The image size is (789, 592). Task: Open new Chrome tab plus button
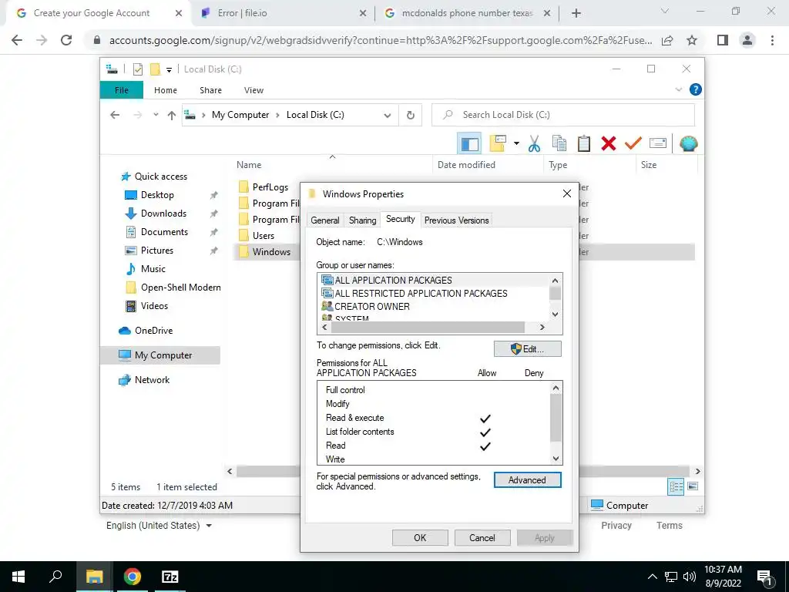576,13
